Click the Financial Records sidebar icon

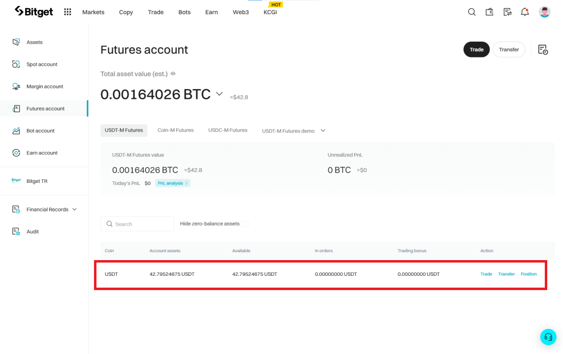coord(16,209)
